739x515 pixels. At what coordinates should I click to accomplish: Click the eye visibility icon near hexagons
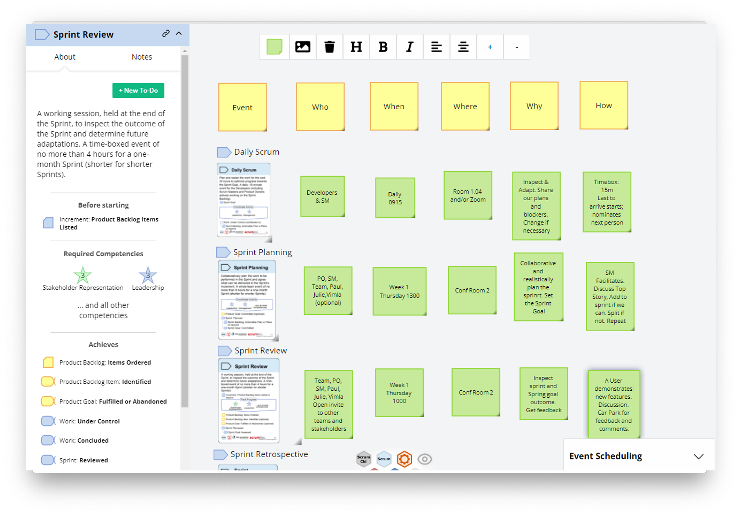coord(425,459)
